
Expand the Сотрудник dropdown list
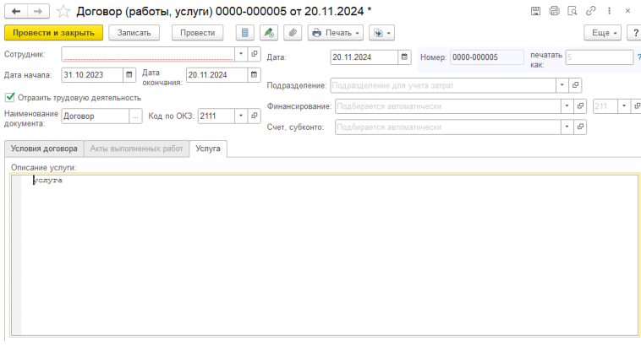[240, 54]
